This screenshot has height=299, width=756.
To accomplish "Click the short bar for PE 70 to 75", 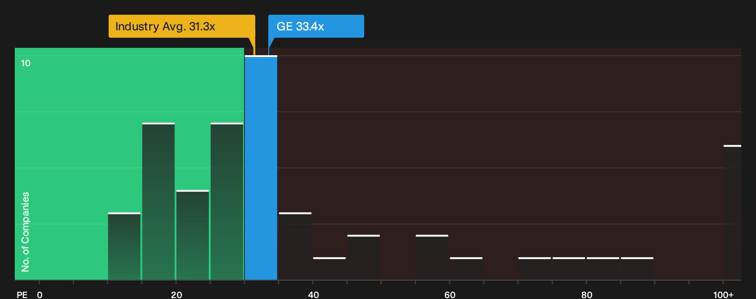I will [535, 269].
